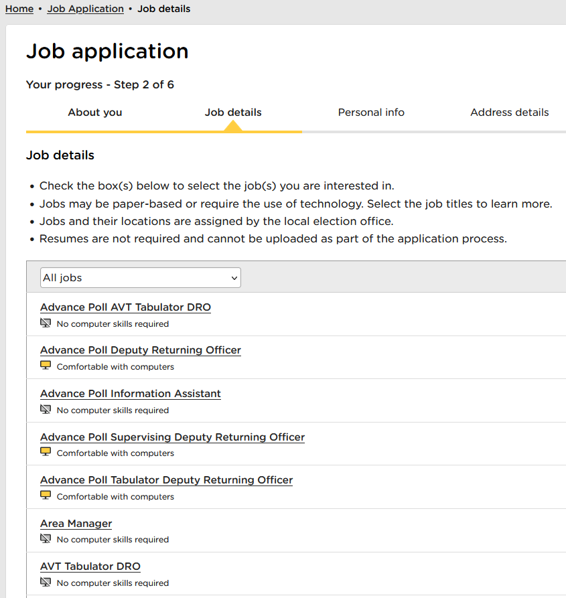The height and width of the screenshot is (598, 566).
Task: Select the Job details step tab
Action: click(x=233, y=113)
